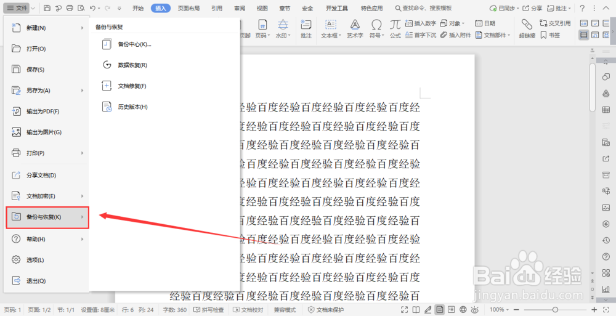Select web layout globe icon in status bar
Viewport: 616px width, 316px height.
tap(463, 310)
